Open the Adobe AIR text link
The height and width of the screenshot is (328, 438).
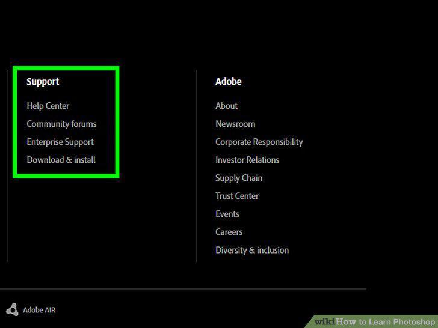click(x=39, y=310)
